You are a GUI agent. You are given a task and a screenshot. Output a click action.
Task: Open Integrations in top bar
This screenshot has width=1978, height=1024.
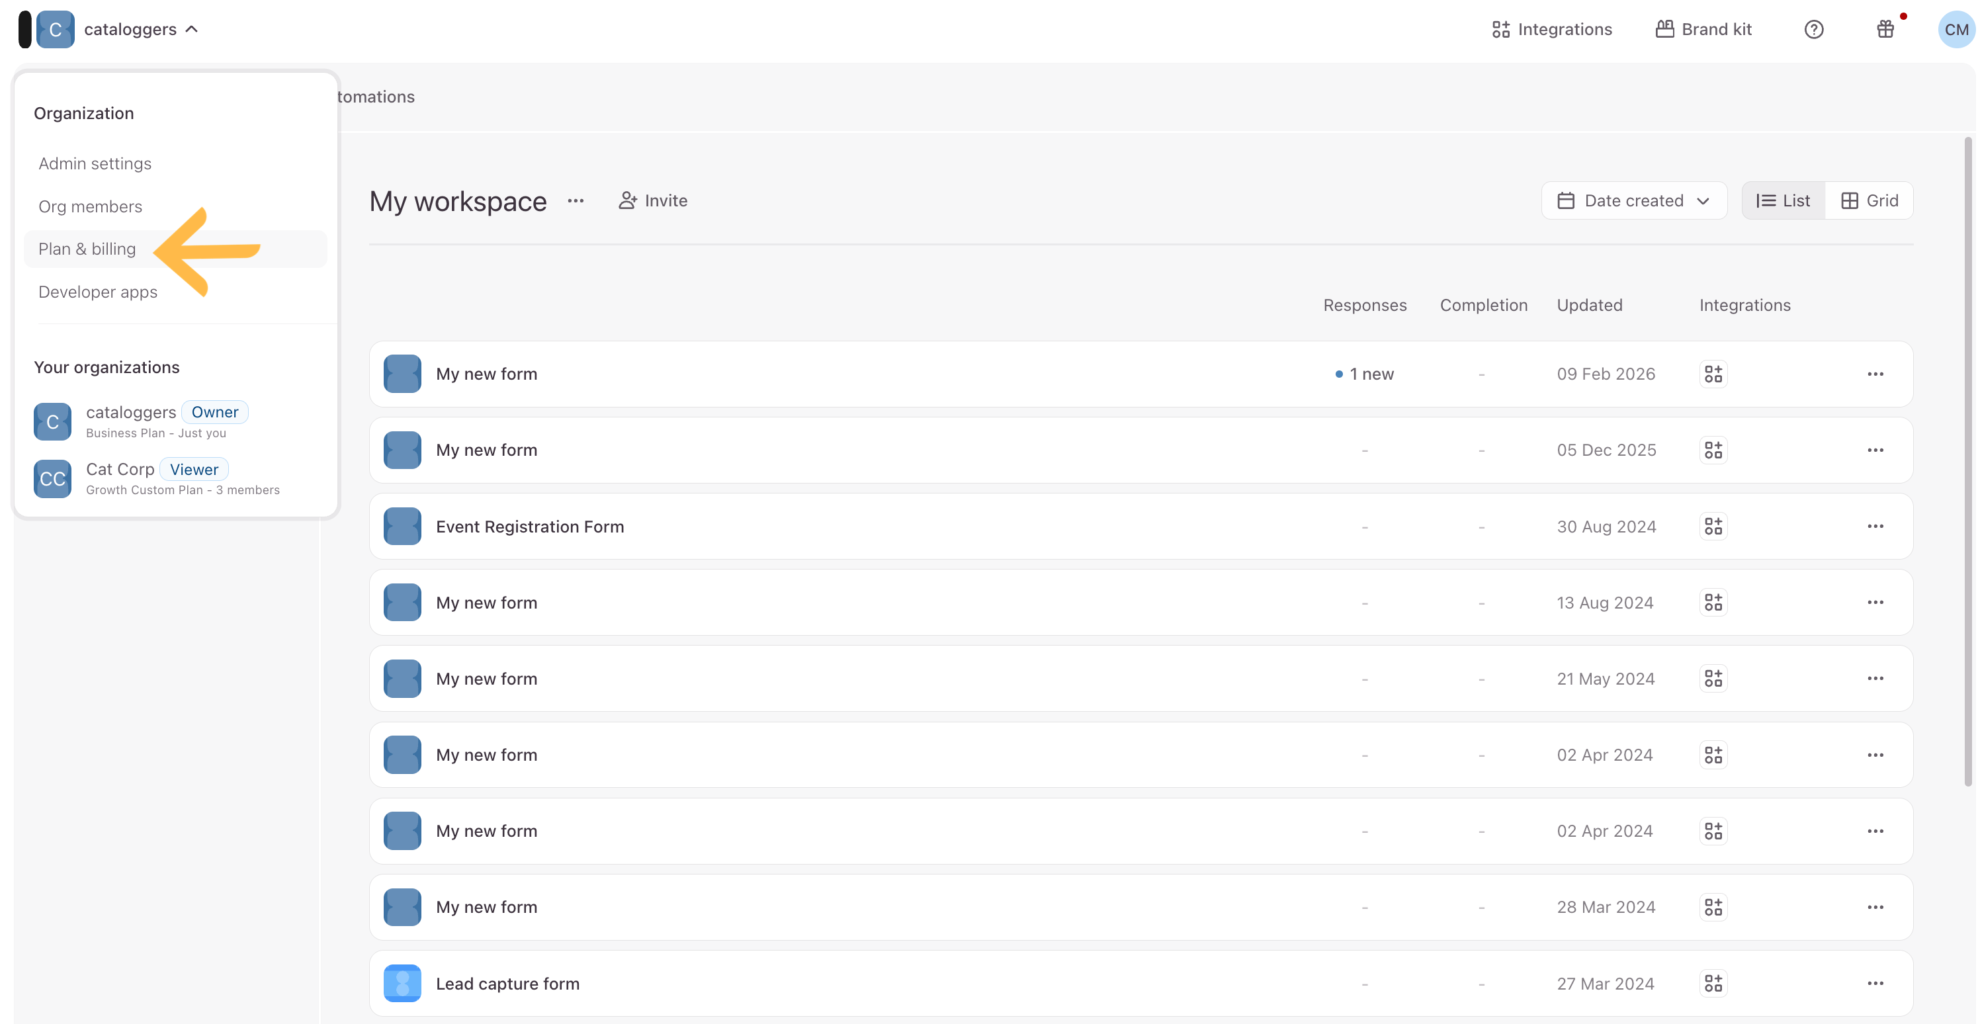tap(1552, 29)
